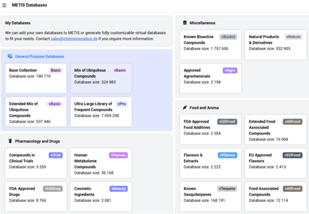The height and width of the screenshot is (214, 309).
Task: Click the General Purpose Databases heading
Action: click(40, 56)
